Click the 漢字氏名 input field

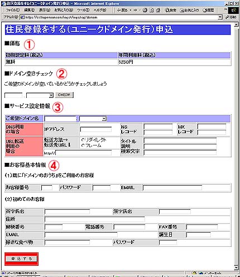click(x=175, y=212)
